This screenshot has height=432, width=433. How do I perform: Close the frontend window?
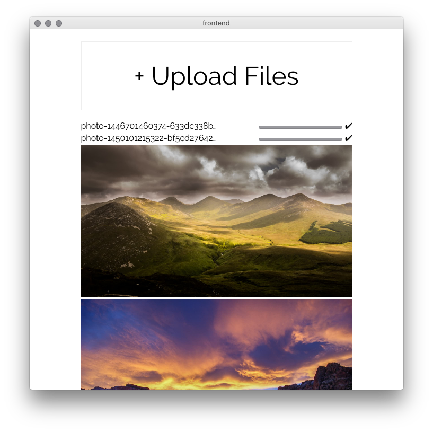(x=38, y=23)
